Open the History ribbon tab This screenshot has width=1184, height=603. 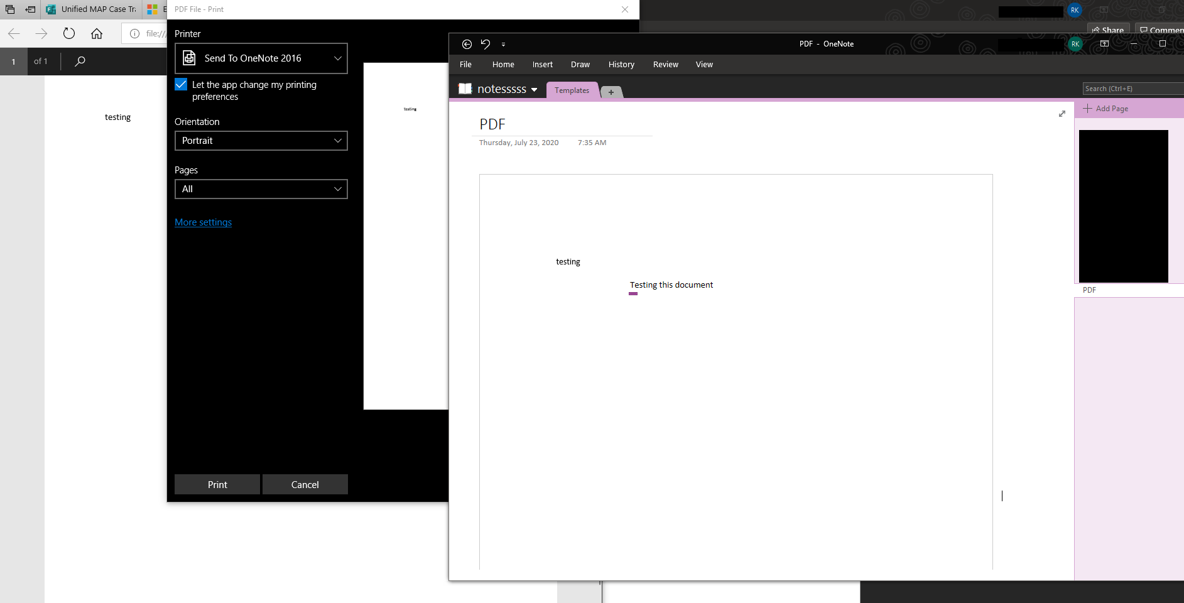pyautogui.click(x=621, y=65)
